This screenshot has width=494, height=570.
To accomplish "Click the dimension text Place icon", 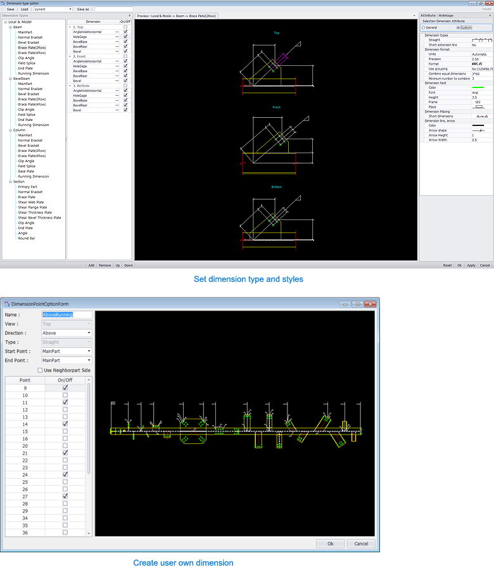I will (x=479, y=107).
